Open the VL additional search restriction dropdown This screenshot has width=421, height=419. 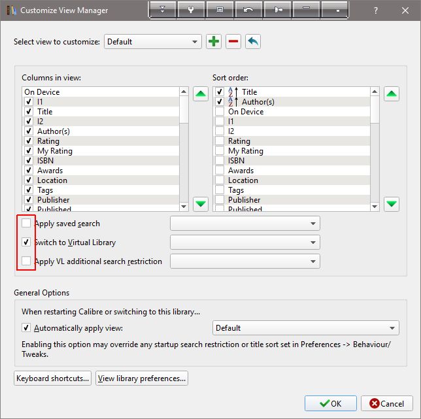point(245,261)
